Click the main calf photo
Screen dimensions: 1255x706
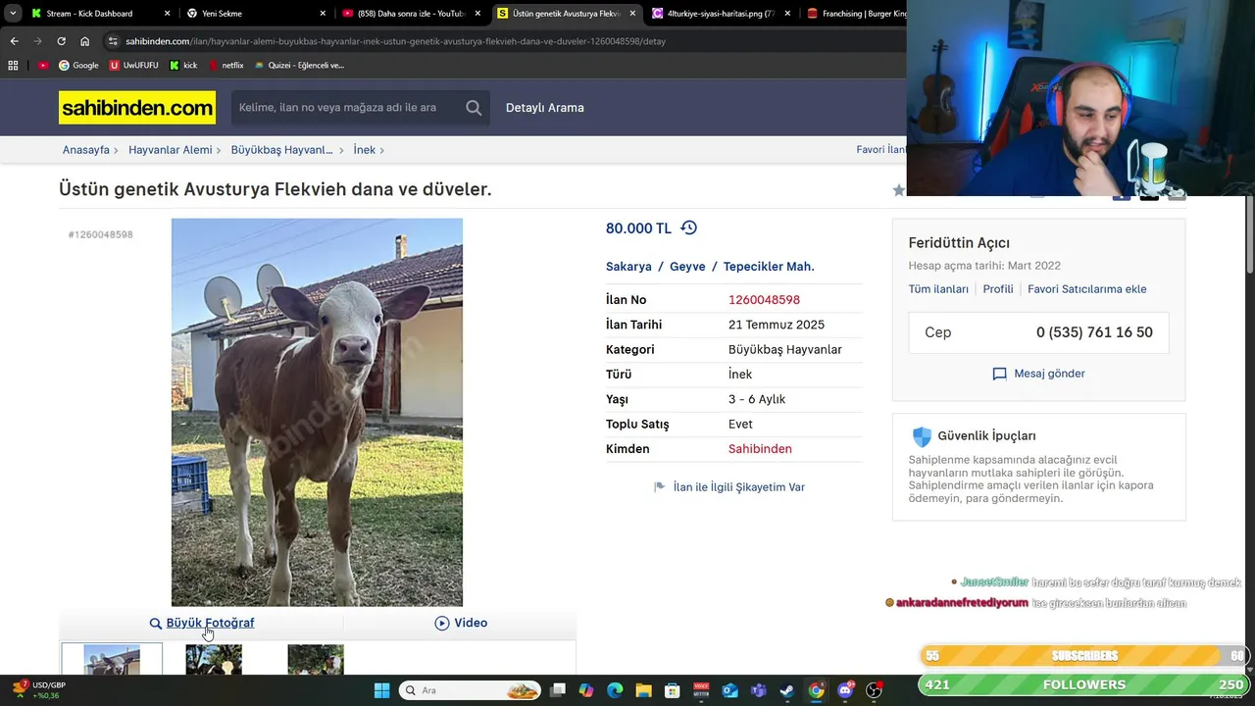[x=317, y=412]
